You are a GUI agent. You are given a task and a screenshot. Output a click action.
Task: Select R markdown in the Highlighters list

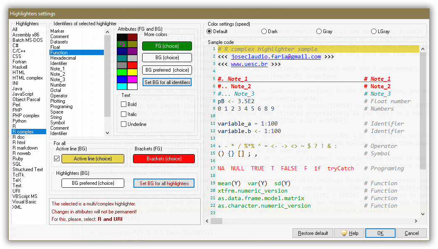25,148
